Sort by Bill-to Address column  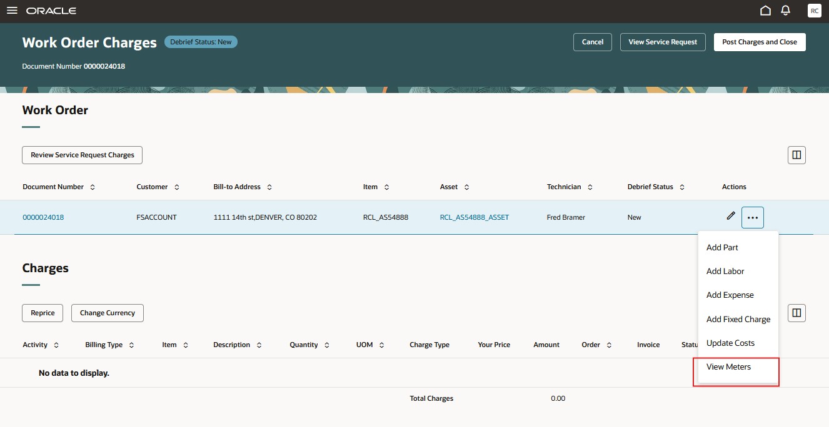(269, 187)
